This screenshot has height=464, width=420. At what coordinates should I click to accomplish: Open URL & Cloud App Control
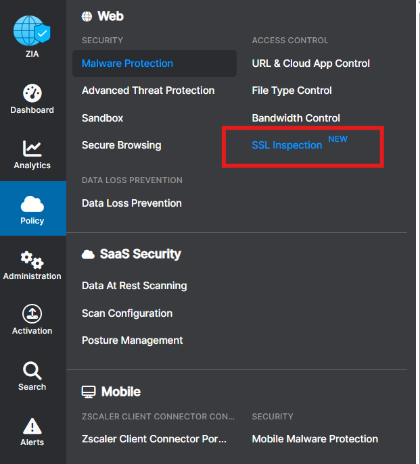(x=310, y=63)
